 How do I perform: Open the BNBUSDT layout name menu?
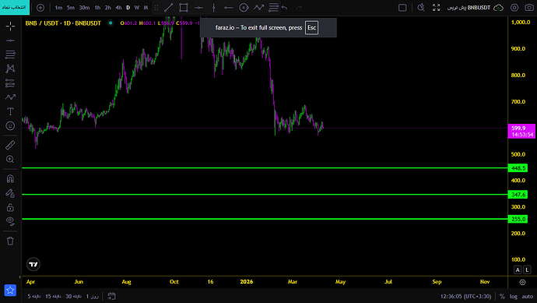click(x=469, y=8)
